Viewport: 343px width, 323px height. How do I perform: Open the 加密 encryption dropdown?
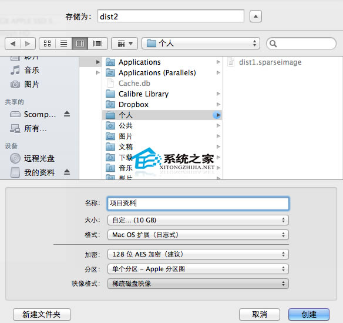198,254
